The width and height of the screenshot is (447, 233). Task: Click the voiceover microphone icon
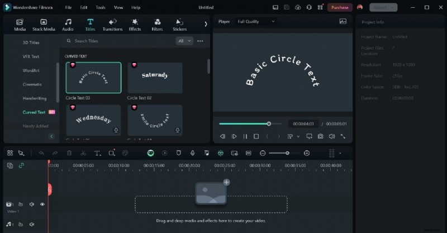[x=192, y=153]
